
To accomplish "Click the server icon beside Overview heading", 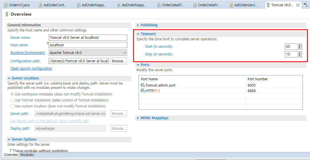I will [x=7, y=14].
